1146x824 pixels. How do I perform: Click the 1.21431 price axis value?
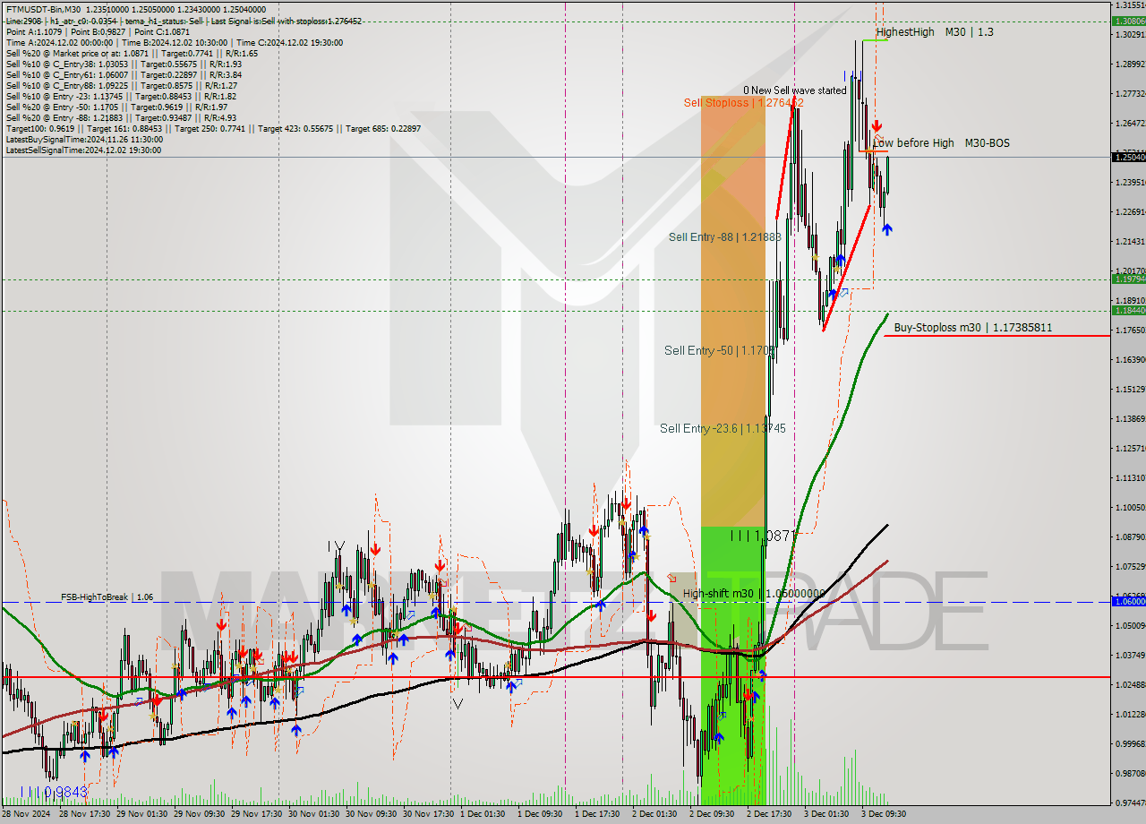point(1130,242)
